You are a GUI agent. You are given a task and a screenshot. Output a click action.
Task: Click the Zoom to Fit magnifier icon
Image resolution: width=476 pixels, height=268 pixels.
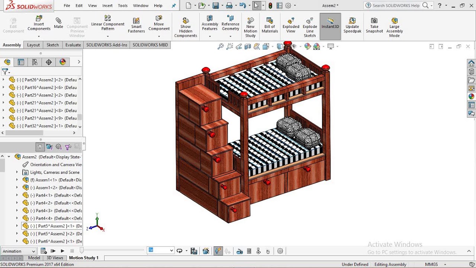point(221,47)
